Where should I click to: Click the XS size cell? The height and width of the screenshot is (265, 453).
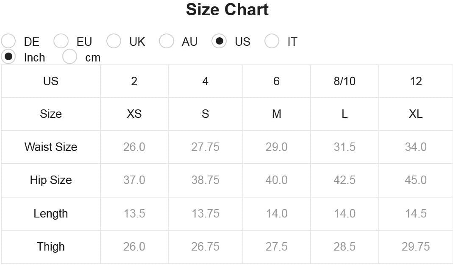click(134, 114)
